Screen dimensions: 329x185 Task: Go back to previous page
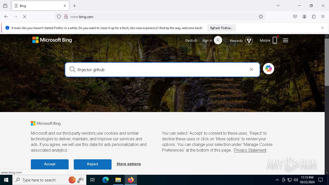(6, 17)
